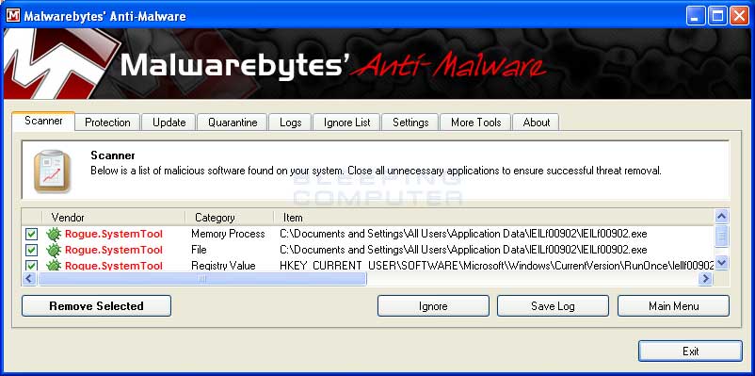
Task: Select Rogue.SystemTool in File row
Action: (114, 250)
